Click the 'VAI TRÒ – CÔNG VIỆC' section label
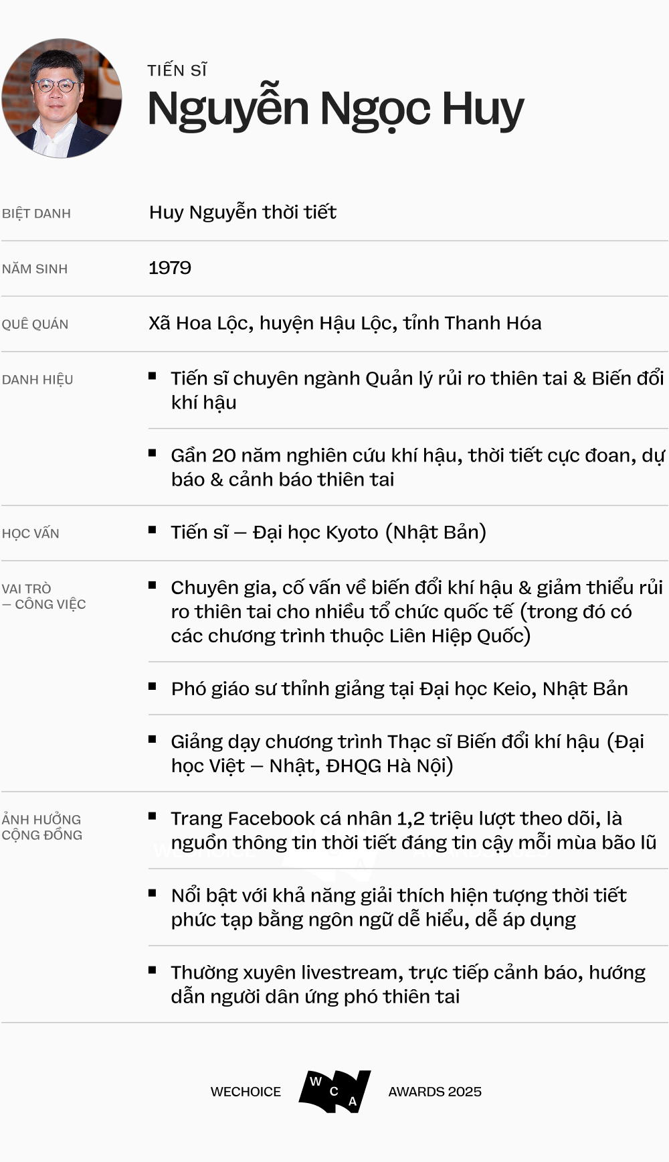Image resolution: width=669 pixels, height=1162 pixels. (43, 596)
